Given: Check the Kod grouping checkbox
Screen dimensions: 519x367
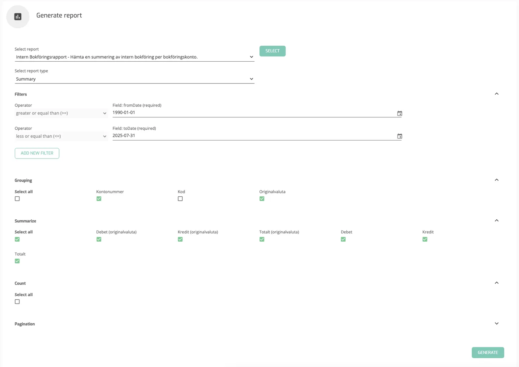Looking at the screenshot, I should tap(180, 199).
